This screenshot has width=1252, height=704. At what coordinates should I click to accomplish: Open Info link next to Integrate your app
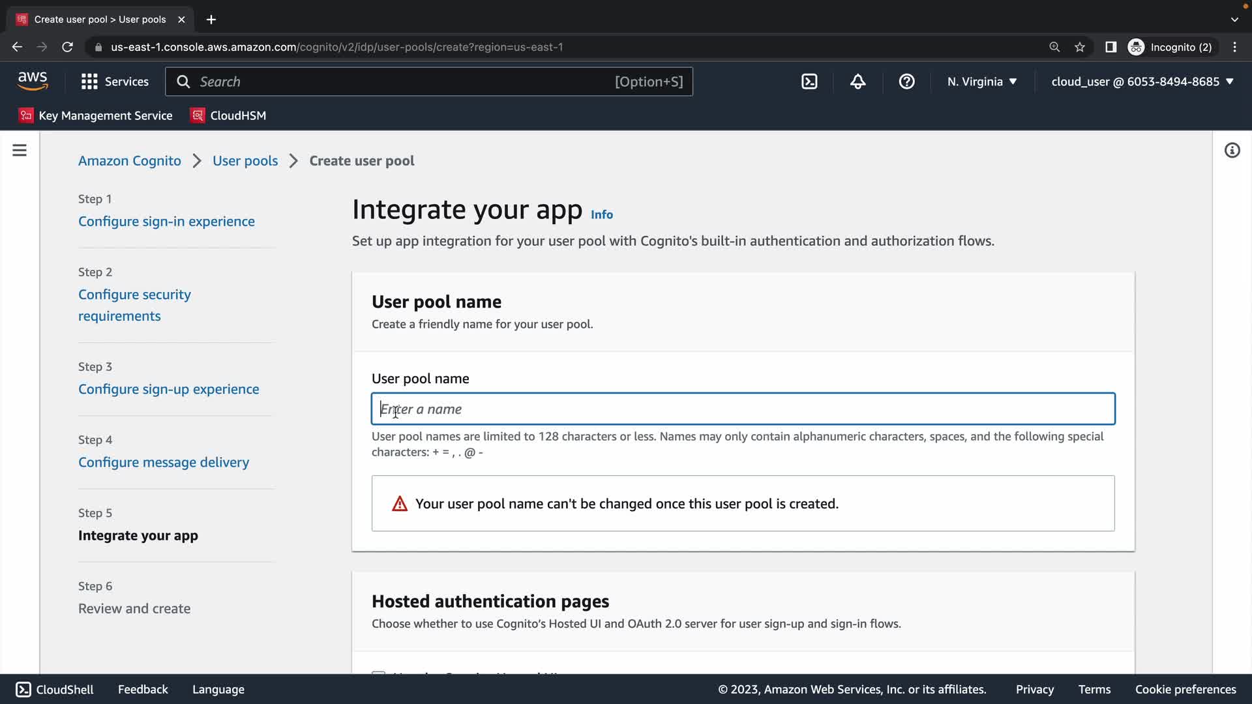coord(601,214)
